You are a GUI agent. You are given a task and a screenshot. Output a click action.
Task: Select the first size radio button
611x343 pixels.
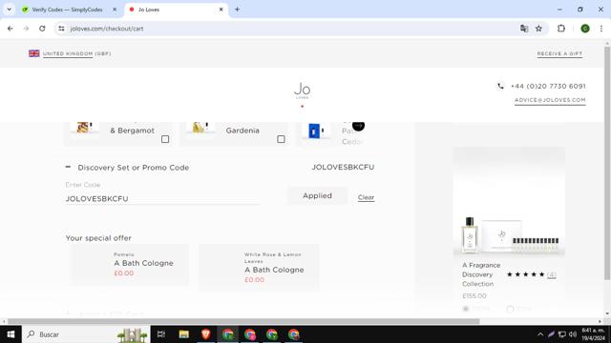(466, 309)
